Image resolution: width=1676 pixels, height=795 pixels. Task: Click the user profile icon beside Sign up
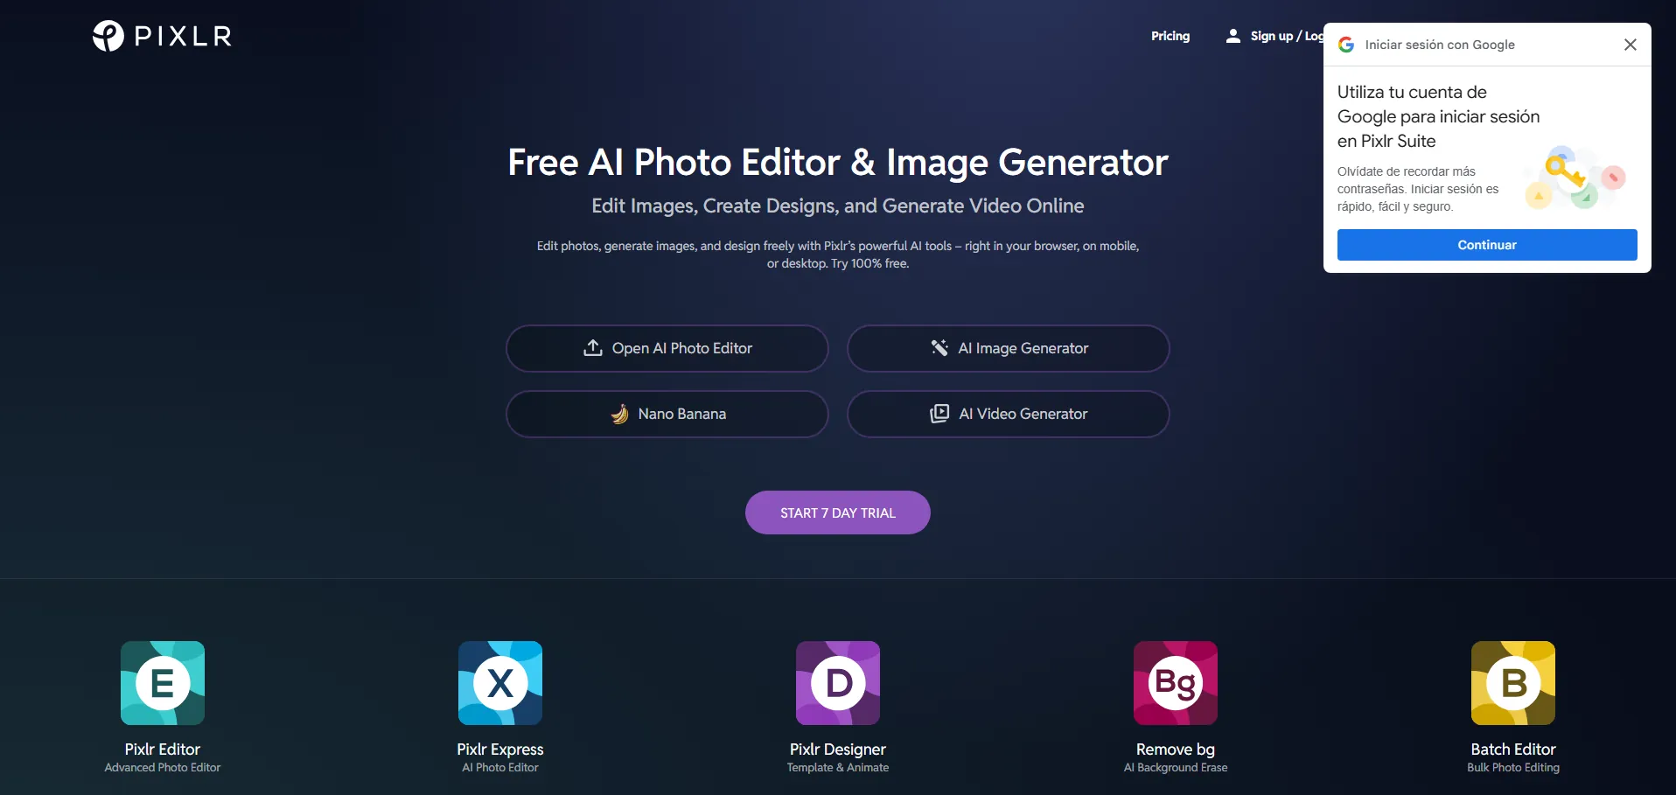click(1233, 36)
